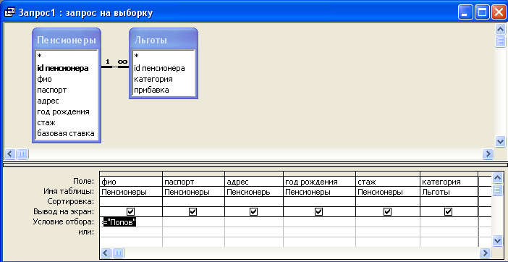Click the фио cell in Поле row
Screen dimensions: 508x262
pos(131,182)
